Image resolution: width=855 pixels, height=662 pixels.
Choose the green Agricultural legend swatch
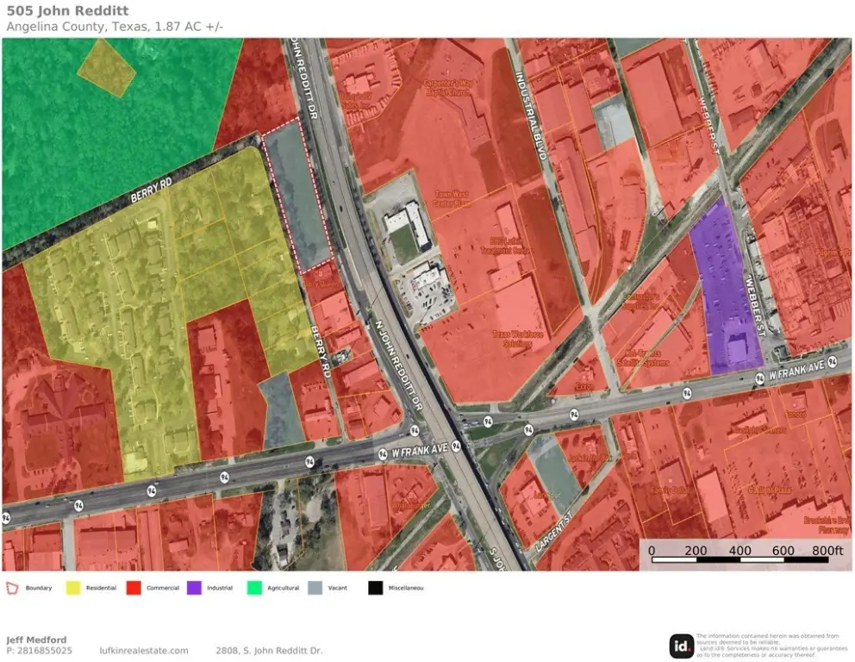254,588
